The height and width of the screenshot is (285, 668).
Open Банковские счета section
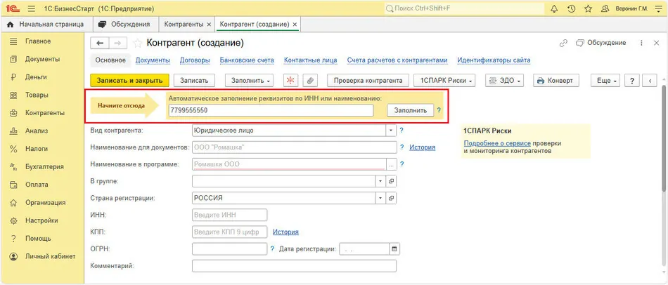click(247, 60)
